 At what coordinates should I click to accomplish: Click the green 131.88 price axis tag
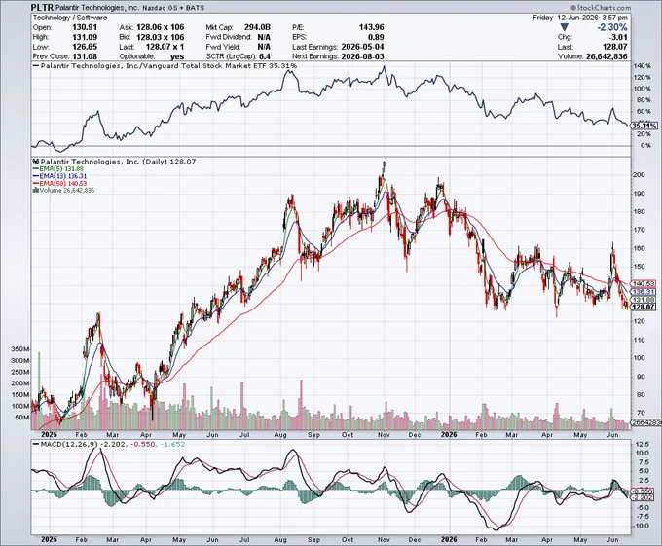coord(644,300)
